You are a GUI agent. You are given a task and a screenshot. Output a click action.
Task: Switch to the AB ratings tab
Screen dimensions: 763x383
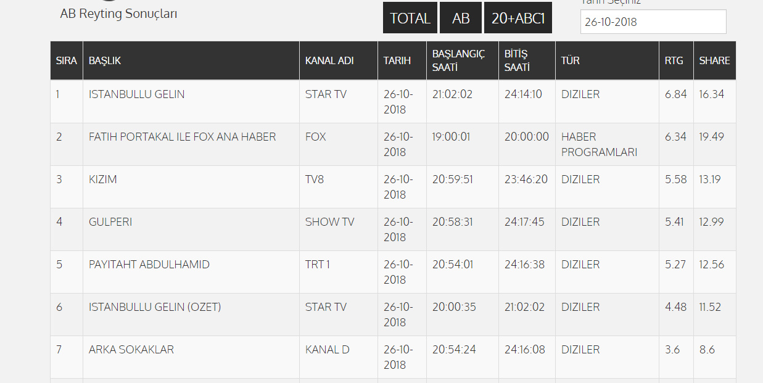(461, 19)
